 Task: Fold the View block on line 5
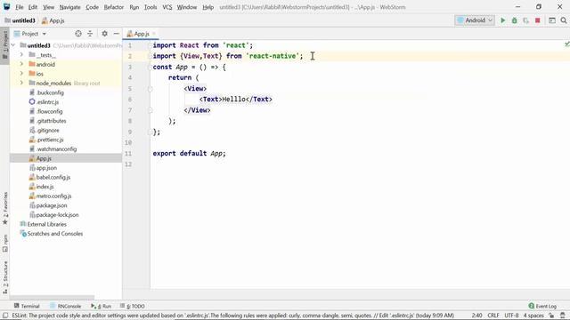pos(151,89)
